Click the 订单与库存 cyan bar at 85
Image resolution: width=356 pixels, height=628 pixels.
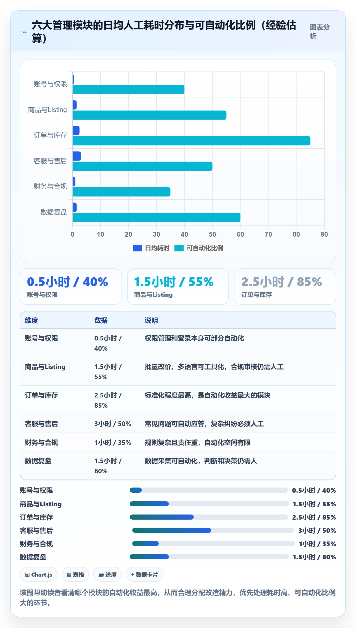click(x=191, y=141)
